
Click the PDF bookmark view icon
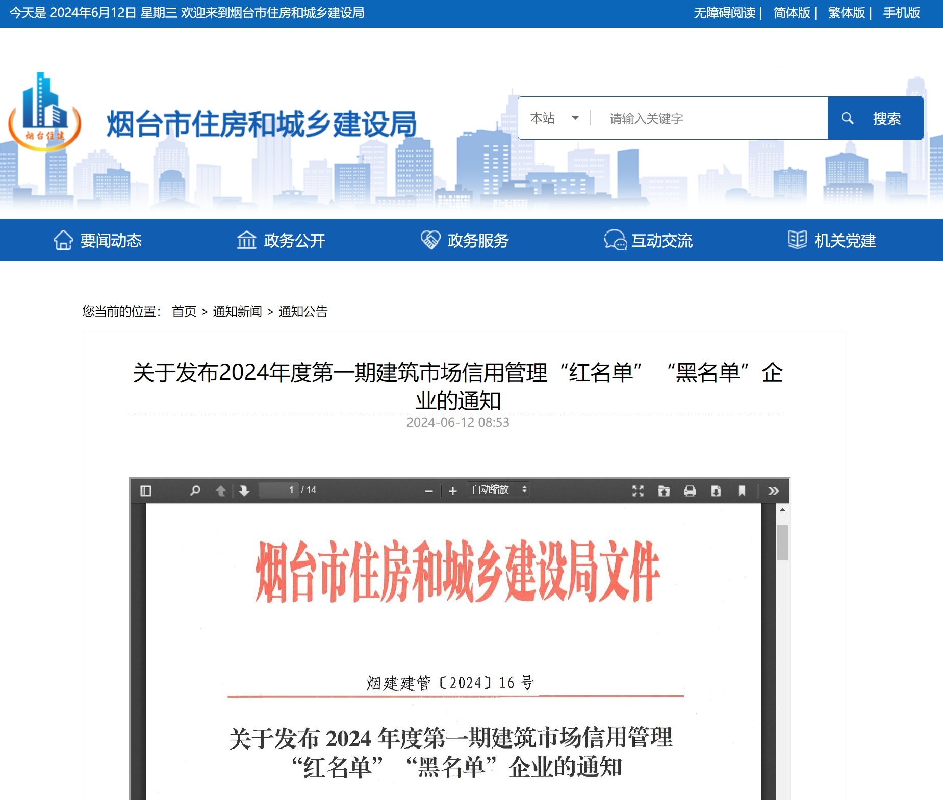742,491
